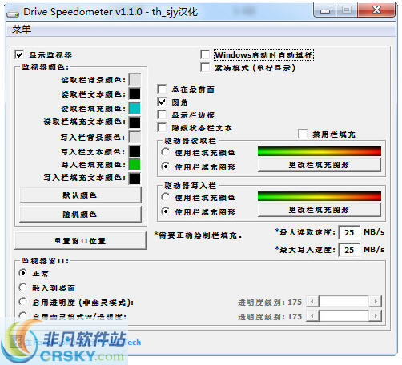402x365 pixels.
Task: Focus the 最大写入速度 input field
Action: 349,250
